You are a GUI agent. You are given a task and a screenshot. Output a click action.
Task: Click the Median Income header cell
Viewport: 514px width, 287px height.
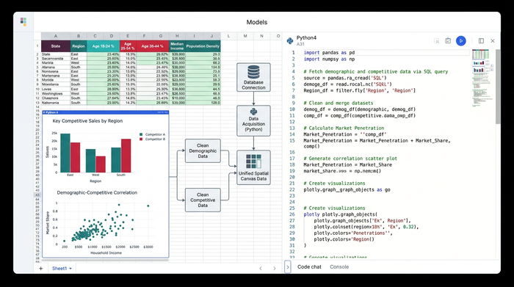[x=177, y=46]
